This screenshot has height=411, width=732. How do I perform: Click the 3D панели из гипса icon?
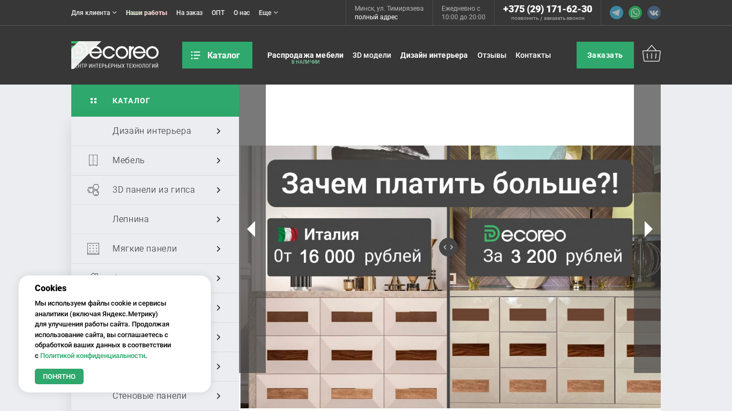tap(93, 190)
